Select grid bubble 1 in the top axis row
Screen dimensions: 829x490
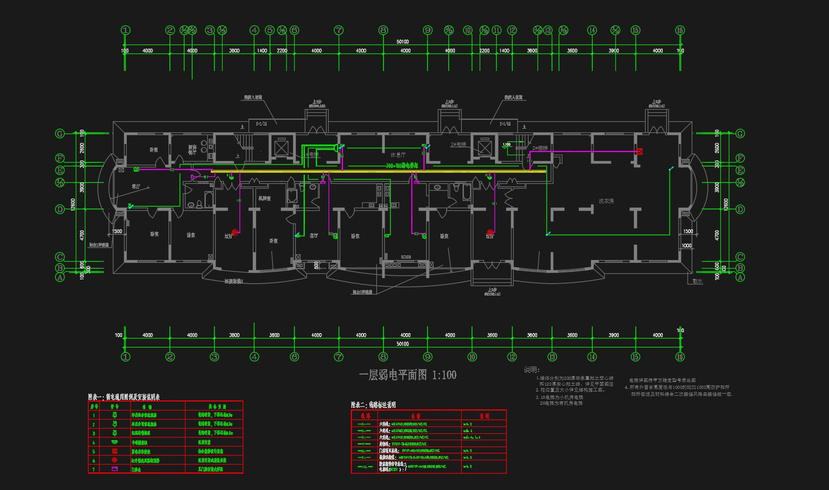coord(126,30)
